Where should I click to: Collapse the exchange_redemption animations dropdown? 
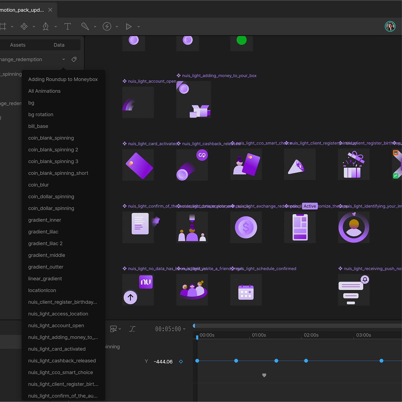coord(63,59)
